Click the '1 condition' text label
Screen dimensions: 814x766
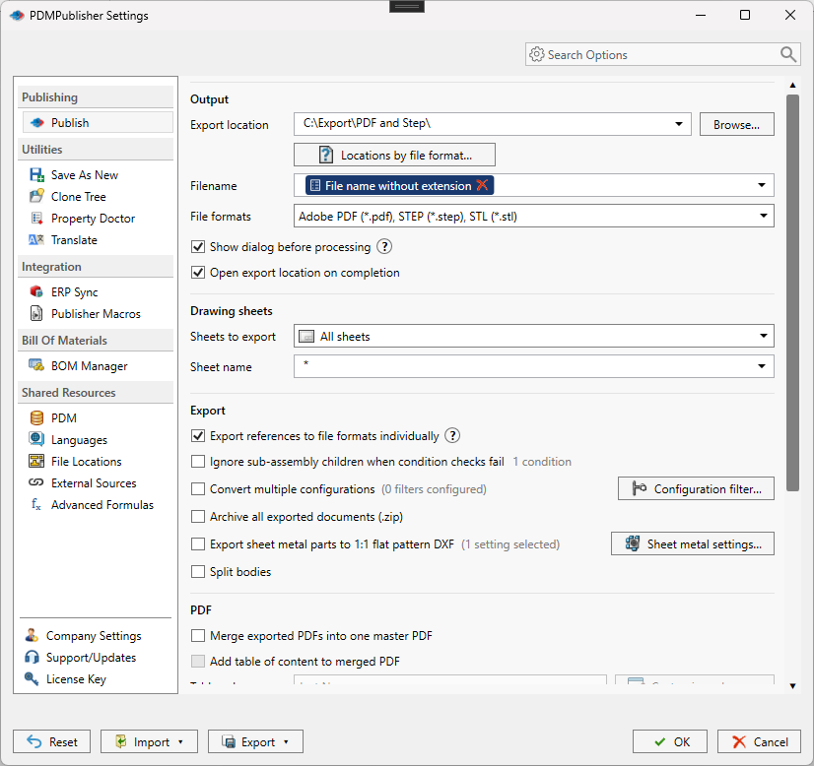542,462
